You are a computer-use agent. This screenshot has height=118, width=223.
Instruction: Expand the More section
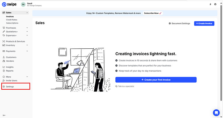click(x=16, y=77)
